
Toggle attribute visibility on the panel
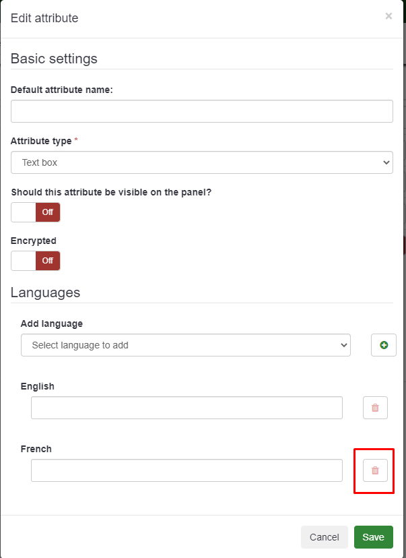[x=36, y=212]
